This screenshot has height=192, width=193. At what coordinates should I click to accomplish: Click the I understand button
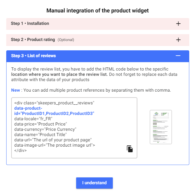coord(94,183)
